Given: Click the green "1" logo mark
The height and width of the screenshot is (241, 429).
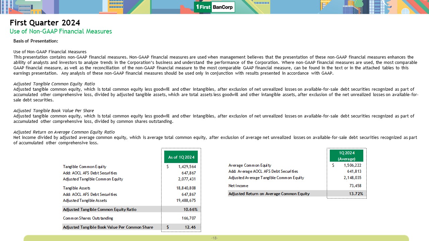Looking at the screenshot, I should (198, 7).
